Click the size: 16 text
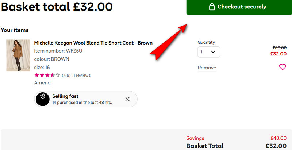Viewport: 292px width, 150px height. (42, 67)
